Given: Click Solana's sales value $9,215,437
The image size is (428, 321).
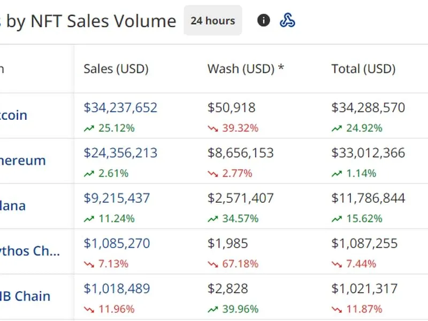Looking at the screenshot, I should pyautogui.click(x=116, y=198).
